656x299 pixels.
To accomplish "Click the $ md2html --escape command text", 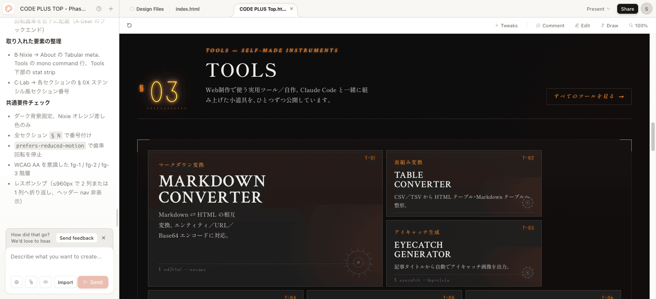I will point(182,270).
